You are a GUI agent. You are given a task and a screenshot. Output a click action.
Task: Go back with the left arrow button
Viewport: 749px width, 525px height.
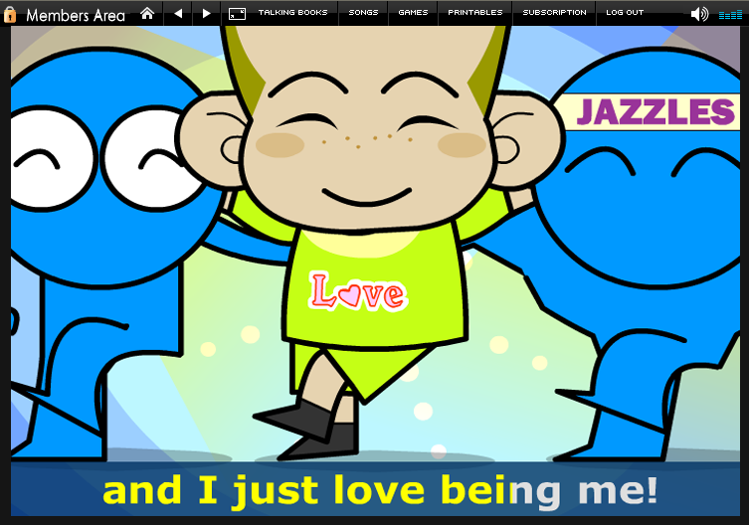(178, 13)
